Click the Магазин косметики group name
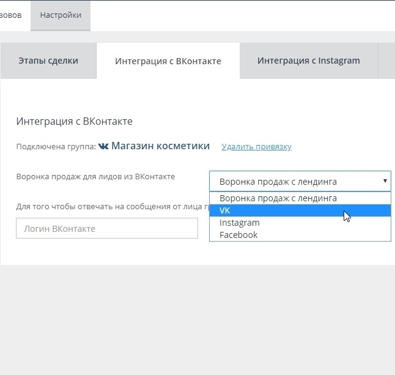Image resolution: width=395 pixels, height=375 pixels. click(160, 146)
